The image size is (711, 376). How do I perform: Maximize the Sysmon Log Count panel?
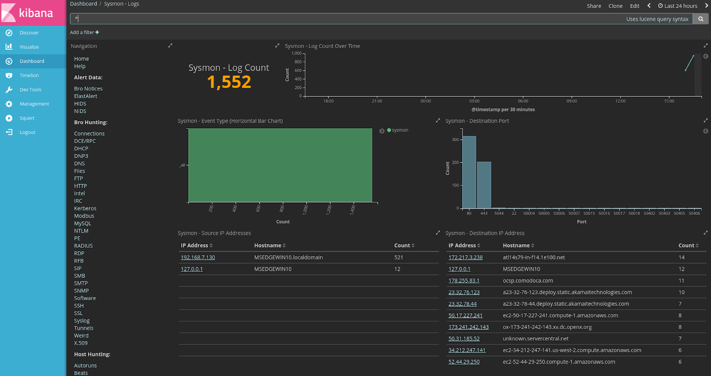coord(277,46)
